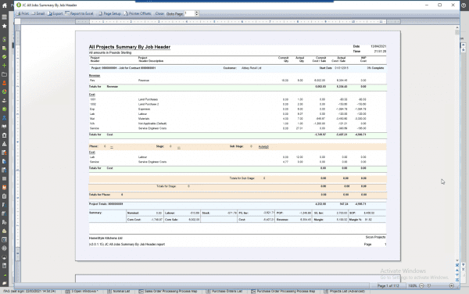The height and width of the screenshot is (294, 469).
Task: Click the 'Land Purchases' row description
Action: pos(148,99)
